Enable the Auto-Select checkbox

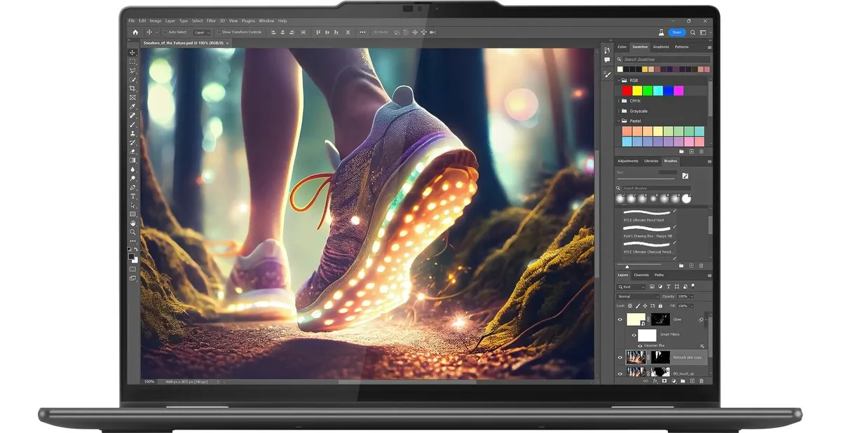165,32
